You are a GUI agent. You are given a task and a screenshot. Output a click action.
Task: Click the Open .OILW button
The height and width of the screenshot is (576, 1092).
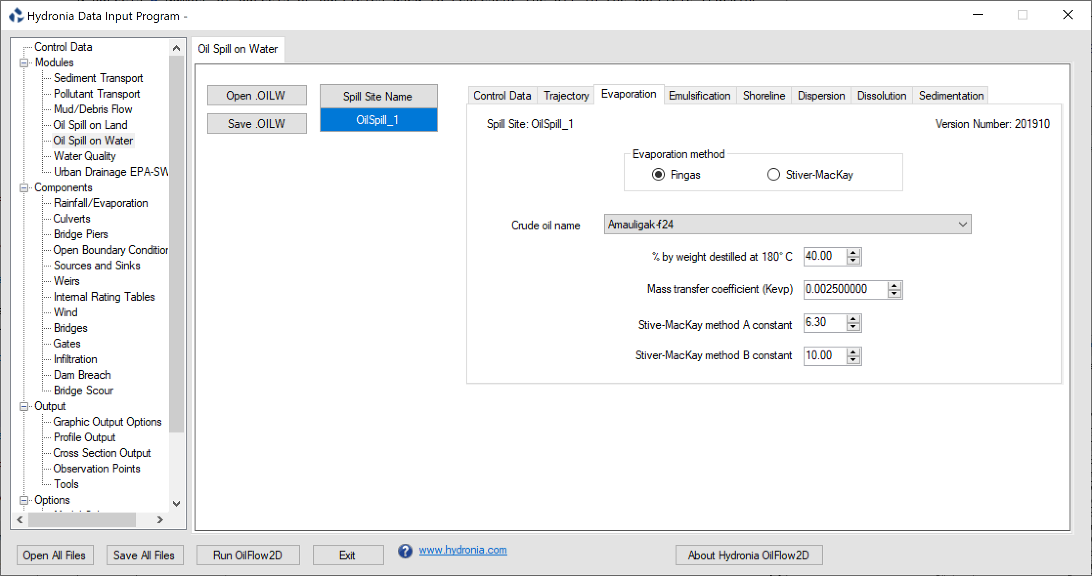coord(257,95)
